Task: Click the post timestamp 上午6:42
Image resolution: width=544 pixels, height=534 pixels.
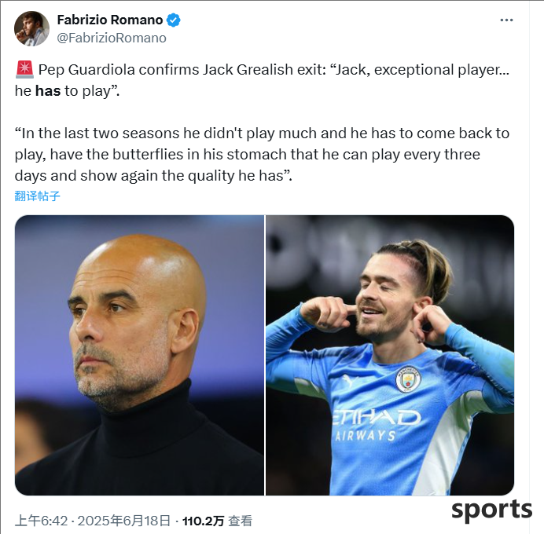Action: pyautogui.click(x=41, y=521)
